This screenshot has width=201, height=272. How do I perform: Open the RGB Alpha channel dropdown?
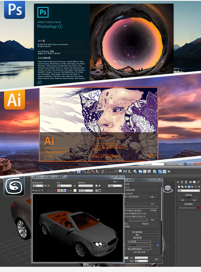tap(86, 191)
